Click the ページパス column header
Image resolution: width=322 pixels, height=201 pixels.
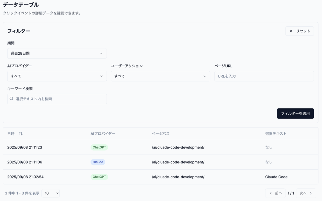point(161,134)
